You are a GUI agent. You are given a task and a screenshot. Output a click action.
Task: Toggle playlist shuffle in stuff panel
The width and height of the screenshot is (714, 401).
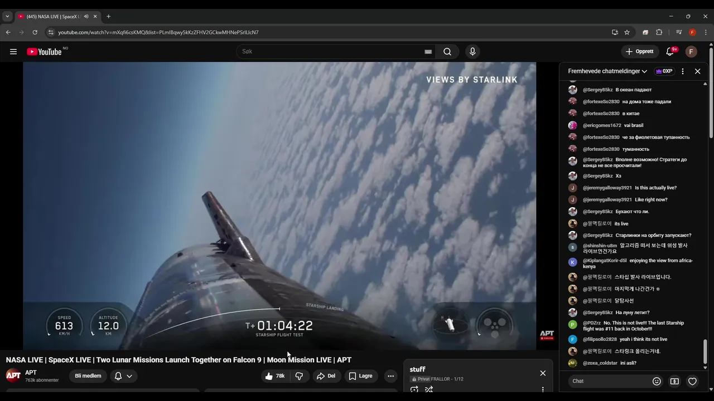pos(429,389)
